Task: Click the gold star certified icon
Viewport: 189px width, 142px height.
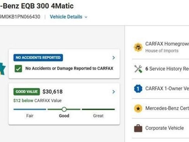Action: click(138, 108)
